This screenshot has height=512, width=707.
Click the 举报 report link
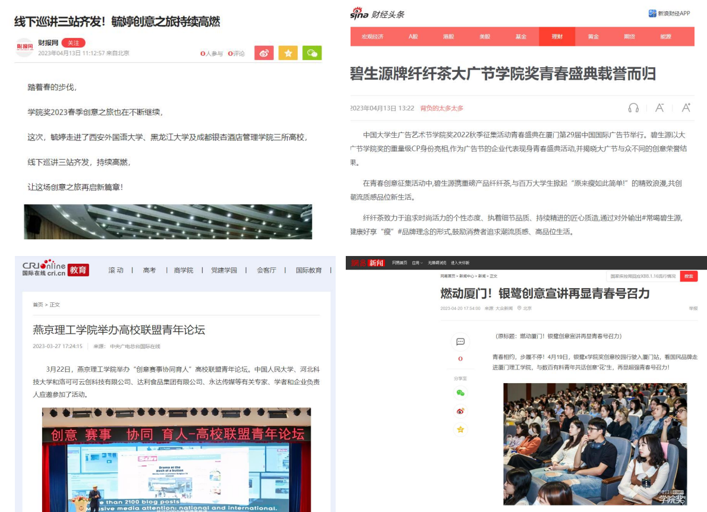(693, 309)
